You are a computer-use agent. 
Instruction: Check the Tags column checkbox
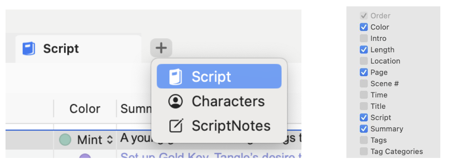(364, 140)
